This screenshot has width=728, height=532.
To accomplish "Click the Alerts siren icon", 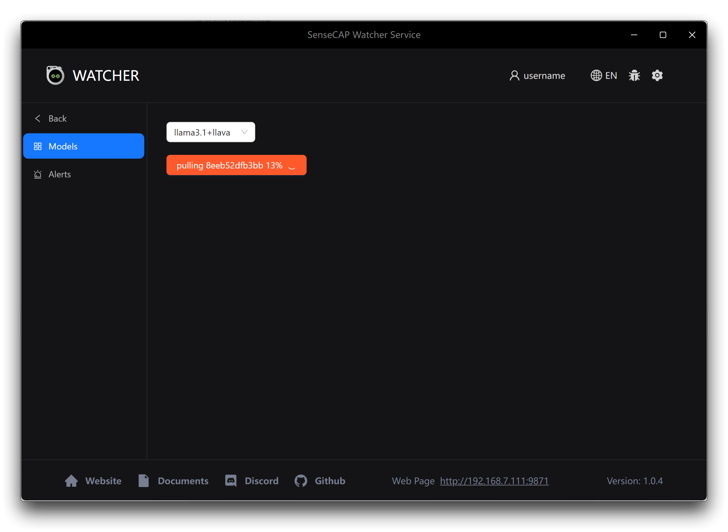I will 38,174.
